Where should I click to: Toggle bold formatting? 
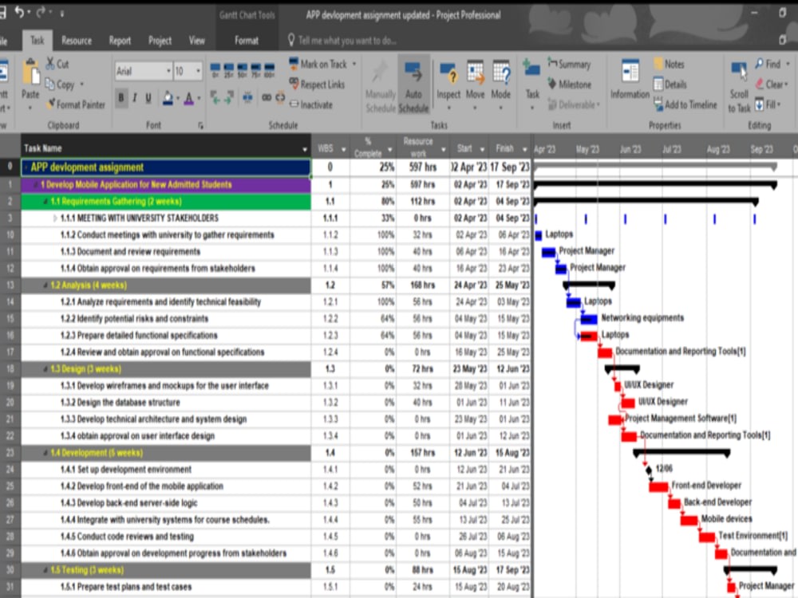pos(120,98)
